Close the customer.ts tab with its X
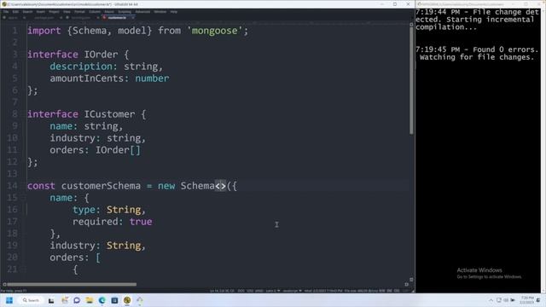The width and height of the screenshot is (546, 307). click(133, 17)
